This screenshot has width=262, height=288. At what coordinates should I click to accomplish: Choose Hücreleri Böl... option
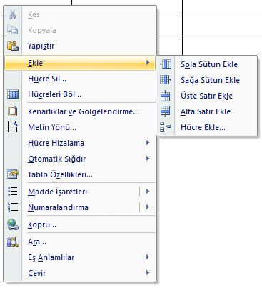pos(80,94)
